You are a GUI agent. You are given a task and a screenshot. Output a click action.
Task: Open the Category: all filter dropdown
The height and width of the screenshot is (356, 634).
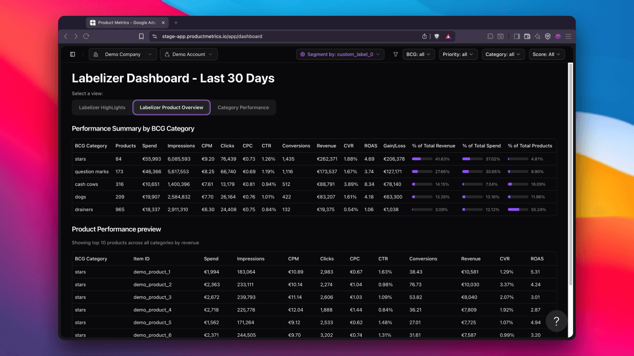coord(503,54)
